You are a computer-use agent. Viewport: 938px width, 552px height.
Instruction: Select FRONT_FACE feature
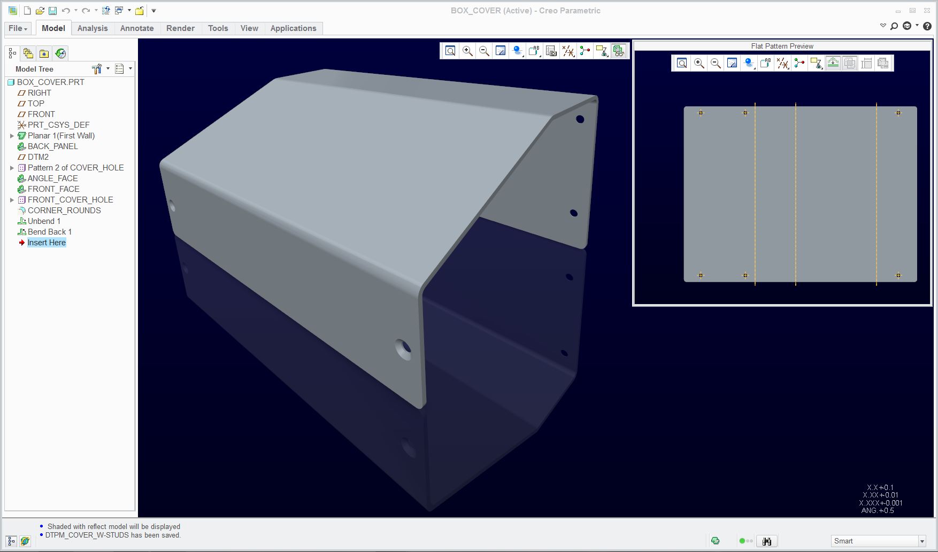[x=49, y=189]
